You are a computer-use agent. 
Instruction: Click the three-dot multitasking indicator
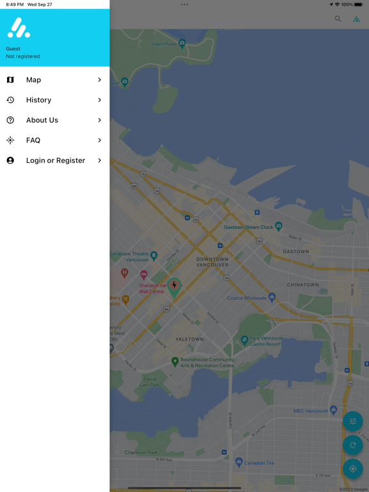click(184, 4)
